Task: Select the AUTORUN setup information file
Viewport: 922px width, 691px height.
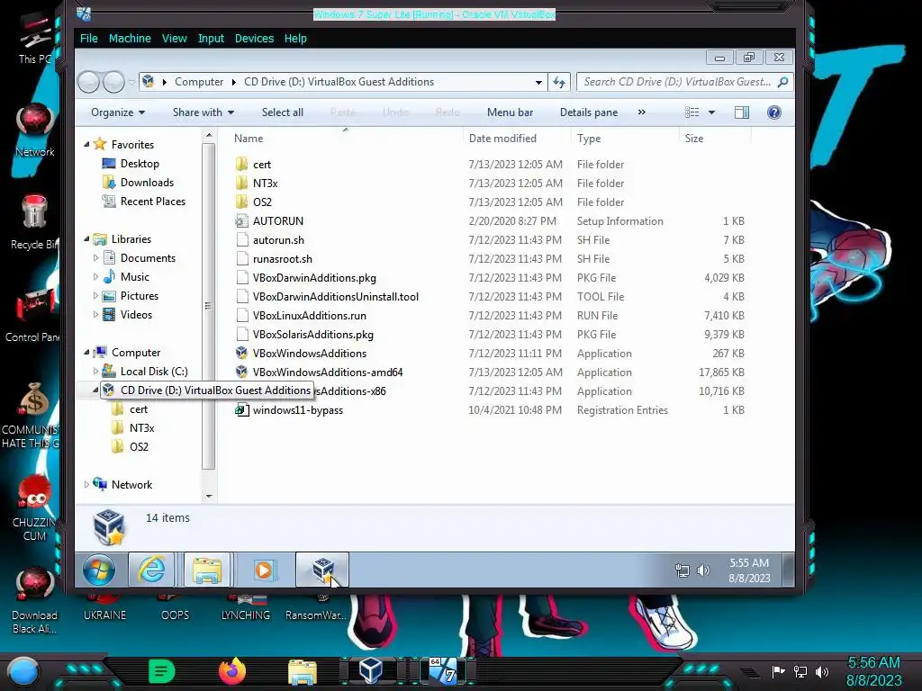Action: point(277,221)
